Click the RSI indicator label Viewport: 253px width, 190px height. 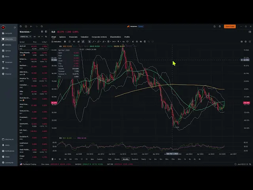[60, 138]
